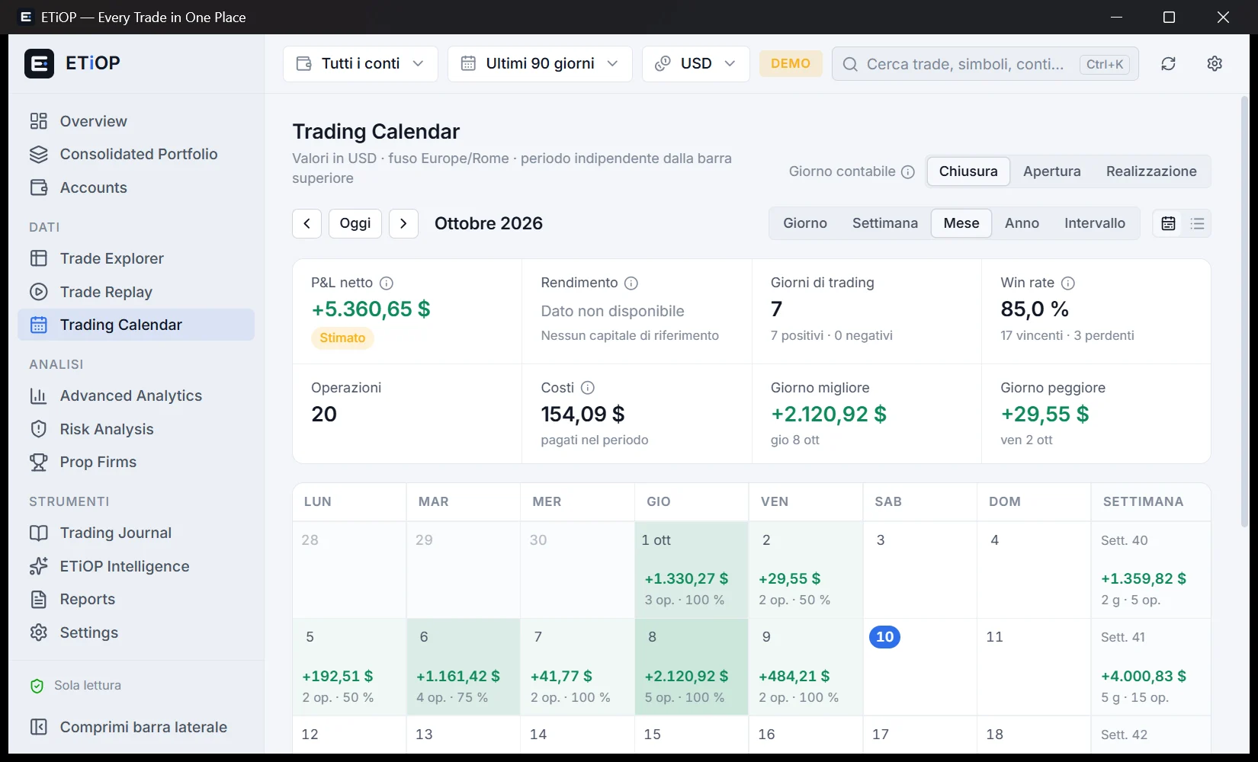The image size is (1258, 762).
Task: Show info for P&L netto
Action: point(387,283)
